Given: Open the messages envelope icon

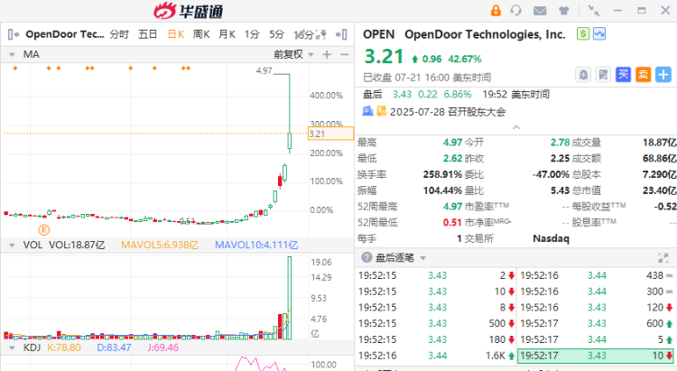Looking at the screenshot, I should (x=540, y=10).
